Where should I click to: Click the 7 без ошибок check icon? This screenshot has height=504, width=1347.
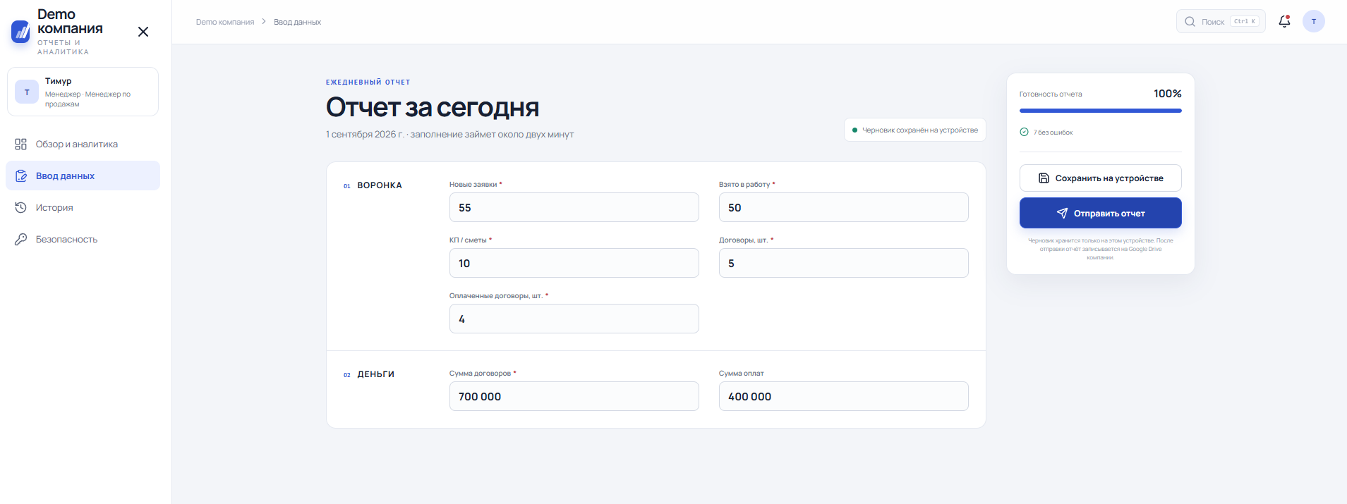(1024, 132)
